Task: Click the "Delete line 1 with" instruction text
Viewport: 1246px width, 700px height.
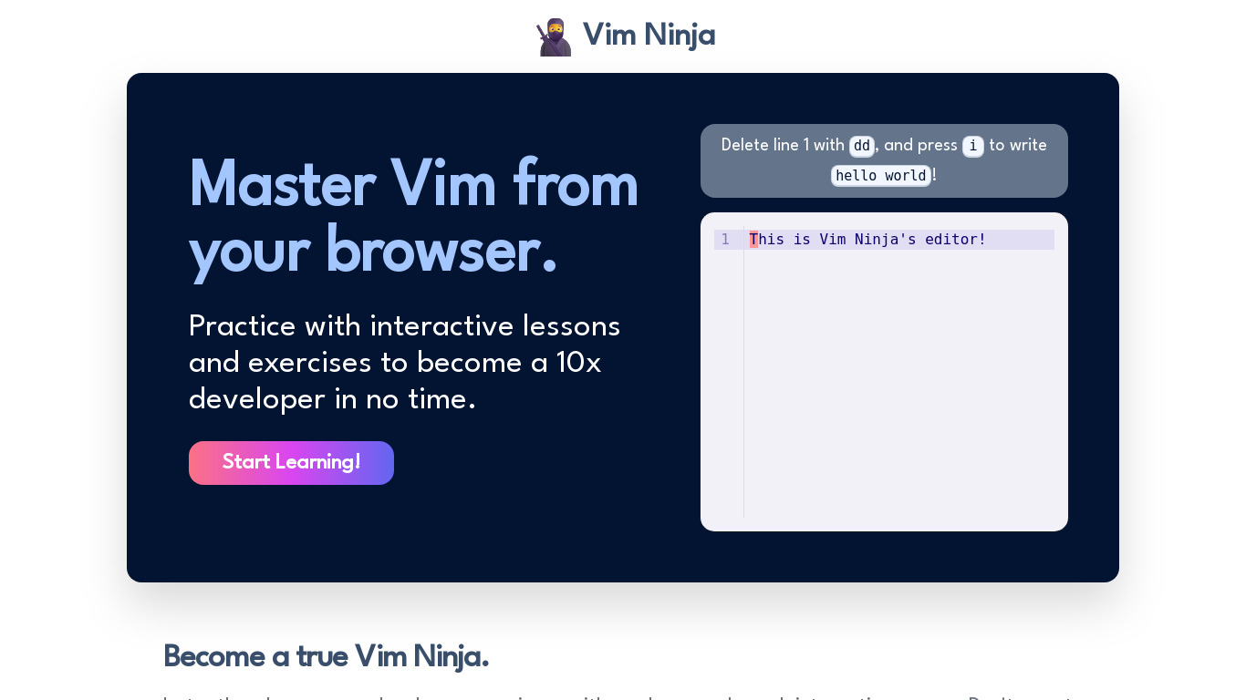Action: pos(783,146)
